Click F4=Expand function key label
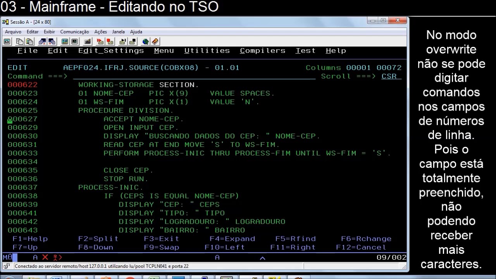The image size is (496, 279). [232, 239]
